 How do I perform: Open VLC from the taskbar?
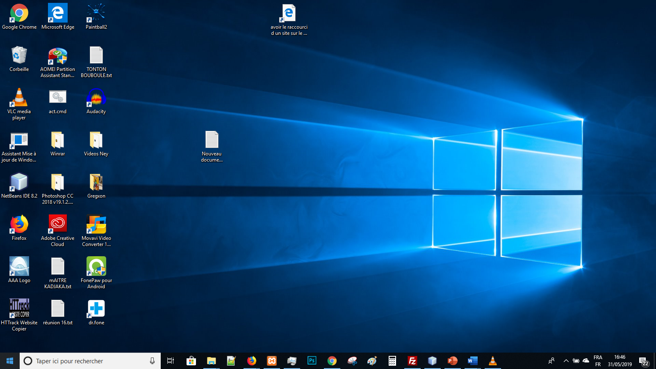click(x=492, y=361)
